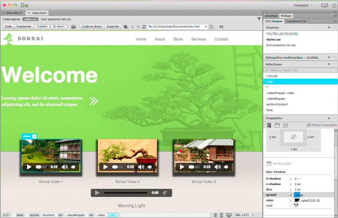Go back with the left arrow

(132, 27)
